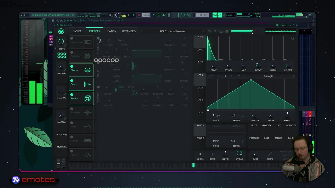Enable the Flanger effect power button

pos(72,137)
